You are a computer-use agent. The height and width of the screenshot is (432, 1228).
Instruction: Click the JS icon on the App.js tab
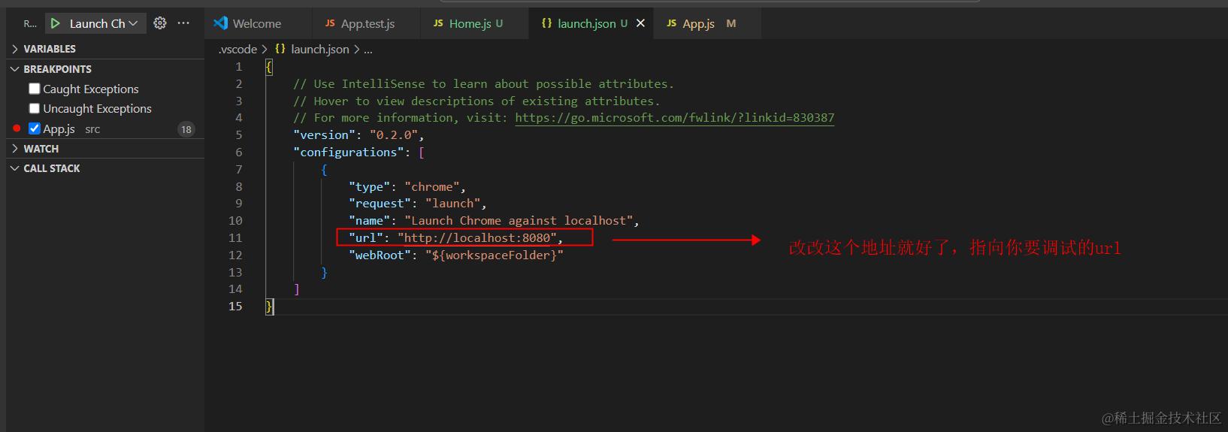click(x=672, y=23)
